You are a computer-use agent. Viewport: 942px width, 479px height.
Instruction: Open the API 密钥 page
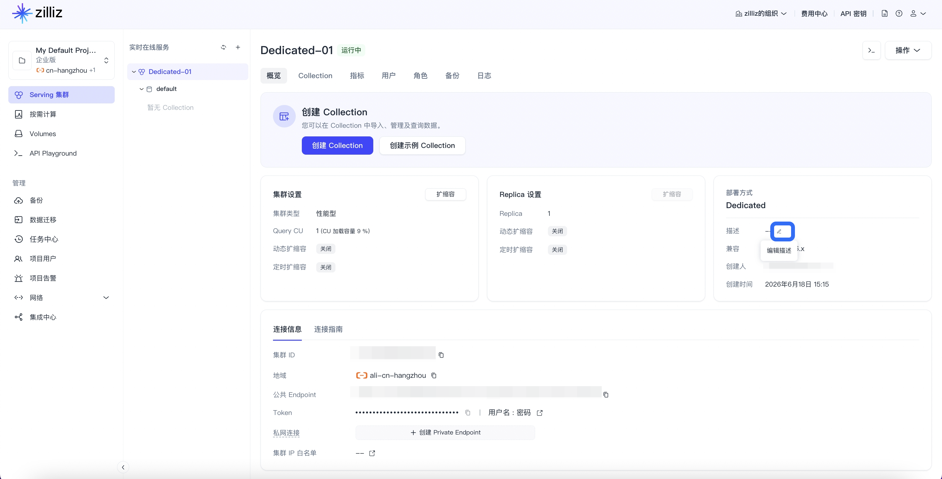click(x=853, y=13)
